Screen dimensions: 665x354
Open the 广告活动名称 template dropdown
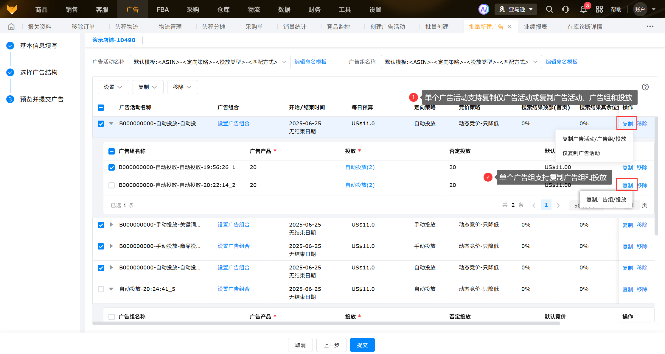(x=210, y=62)
